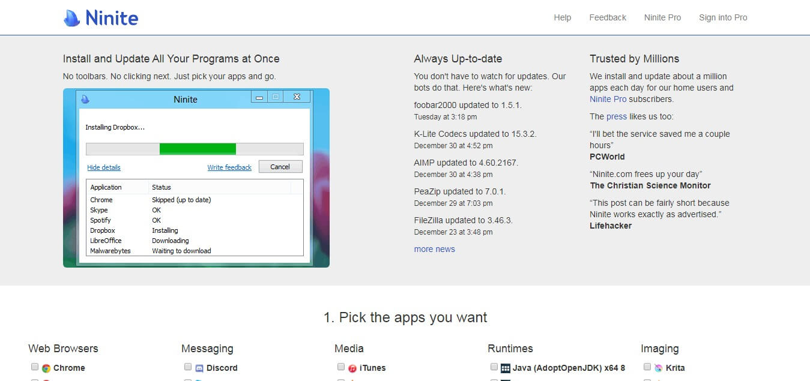Screen dimensions: 810x381
Task: Go to the Feedback page
Action: tap(608, 18)
